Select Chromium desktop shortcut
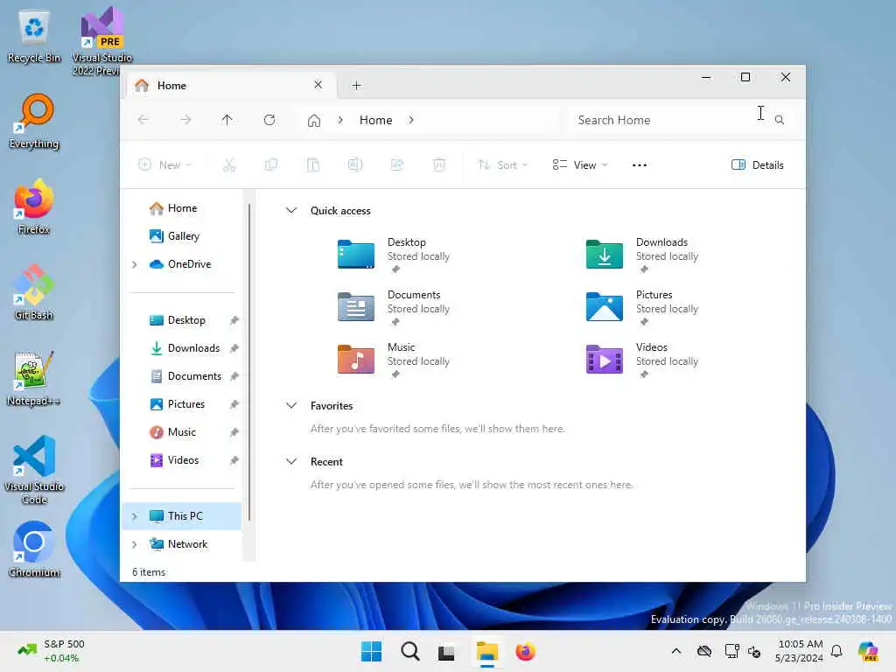The height and width of the screenshot is (672, 896). 34,549
